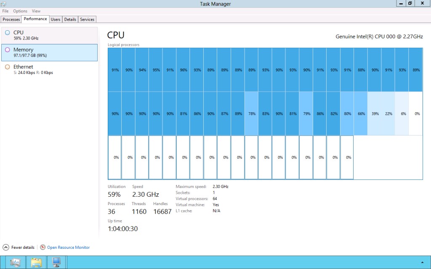Click the 80% logical processor cell
This screenshot has height=269, width=431.
tap(347, 113)
